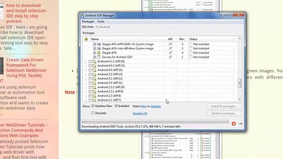Sort by the Rev. column header

[x=182, y=39]
